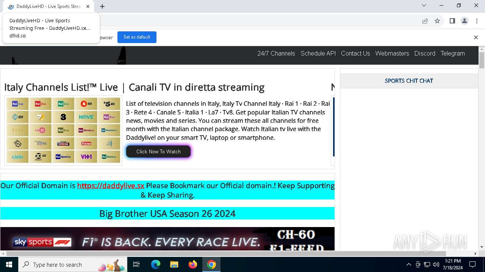Screen dimensions: 485x272
Task: Click the Rai 2 HD logo
Action: click(41, 104)
